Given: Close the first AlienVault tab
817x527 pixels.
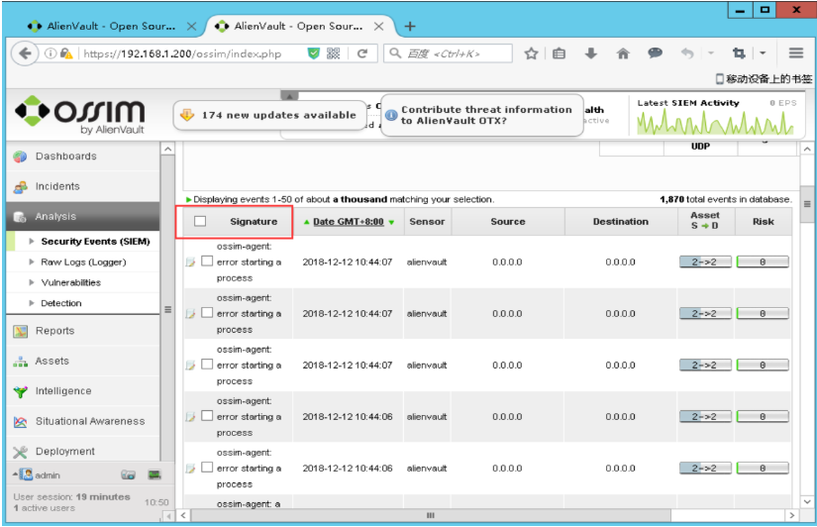Looking at the screenshot, I should click(192, 26).
